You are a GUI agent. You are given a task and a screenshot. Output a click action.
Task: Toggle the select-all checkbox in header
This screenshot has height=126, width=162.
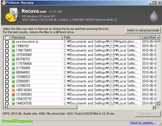7,37
